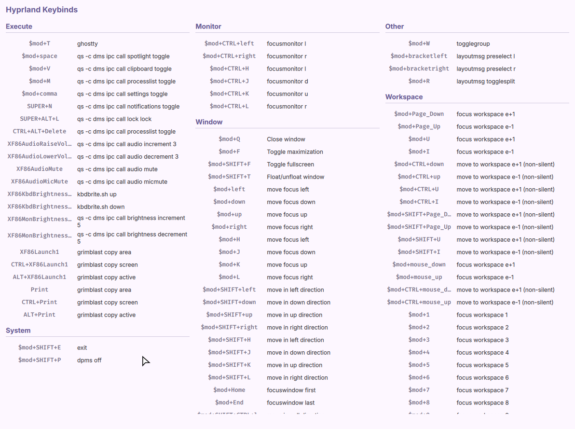
Task: Click the $mod+SHIFT+T keybind label
Action: pyautogui.click(x=229, y=177)
